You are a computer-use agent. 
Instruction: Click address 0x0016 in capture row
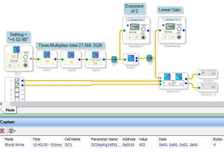click(129, 145)
